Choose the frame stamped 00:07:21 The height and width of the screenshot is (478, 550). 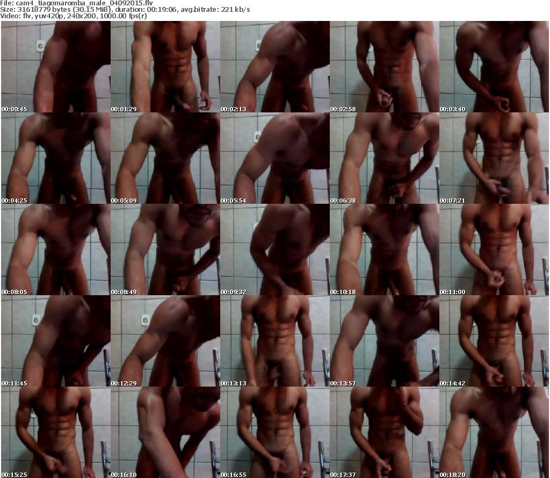pyautogui.click(x=494, y=158)
